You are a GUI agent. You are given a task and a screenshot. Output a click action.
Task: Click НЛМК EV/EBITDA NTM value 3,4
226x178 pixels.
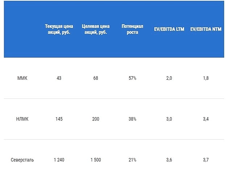tap(206, 119)
